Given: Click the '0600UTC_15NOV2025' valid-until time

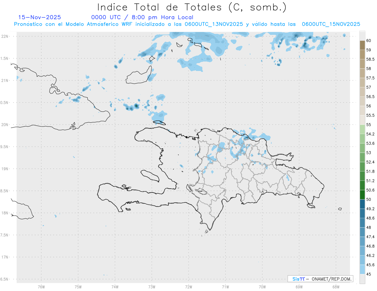Looking at the screenshot, I should tap(331, 24).
